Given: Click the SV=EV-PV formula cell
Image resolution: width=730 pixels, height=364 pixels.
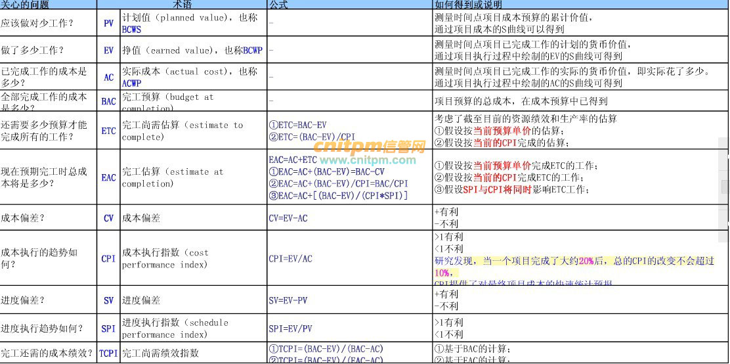Looking at the screenshot, I should click(x=288, y=300).
